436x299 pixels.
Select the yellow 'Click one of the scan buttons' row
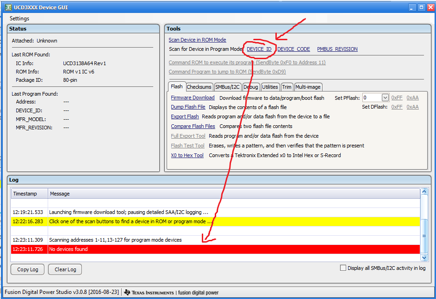click(x=216, y=221)
